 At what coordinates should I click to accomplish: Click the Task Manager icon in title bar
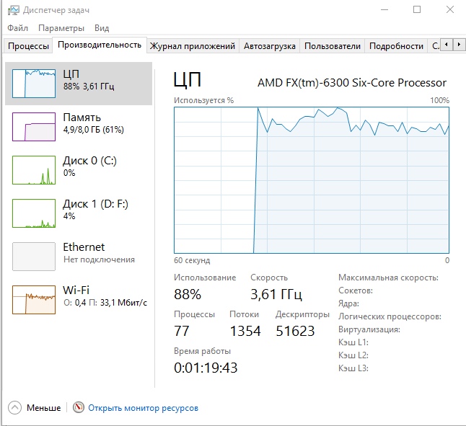tap(13, 10)
